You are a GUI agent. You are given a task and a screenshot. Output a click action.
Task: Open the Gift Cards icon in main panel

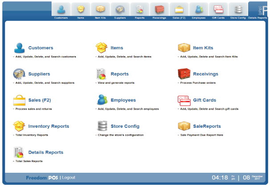[x=184, y=100]
